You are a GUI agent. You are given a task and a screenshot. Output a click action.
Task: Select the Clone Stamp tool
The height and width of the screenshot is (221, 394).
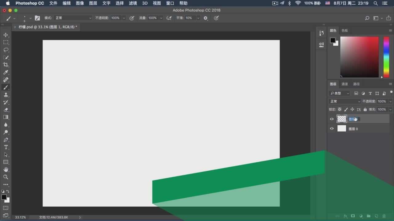pyautogui.click(x=6, y=95)
